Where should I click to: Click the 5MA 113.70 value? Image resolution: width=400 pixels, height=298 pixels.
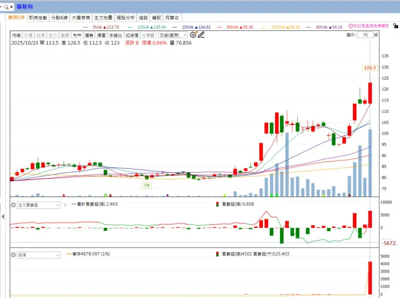click(x=111, y=27)
